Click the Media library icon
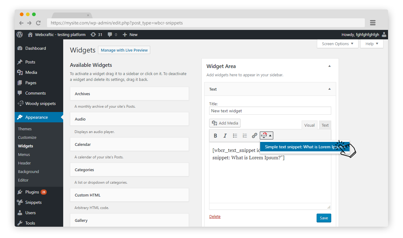 coord(20,72)
